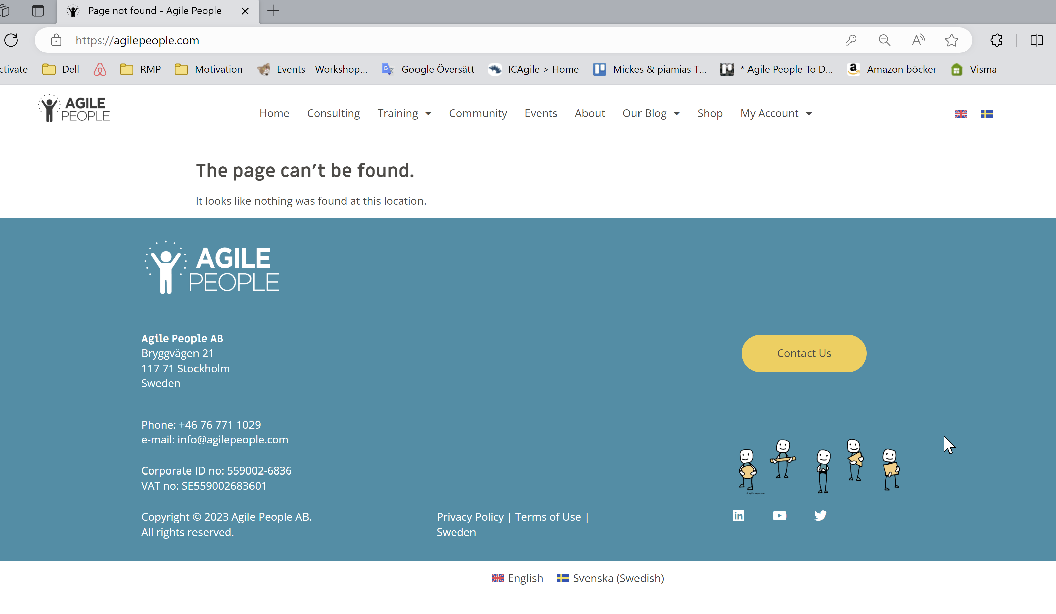Open the Airbnb bookmark icon
1056x614 pixels.
point(100,69)
